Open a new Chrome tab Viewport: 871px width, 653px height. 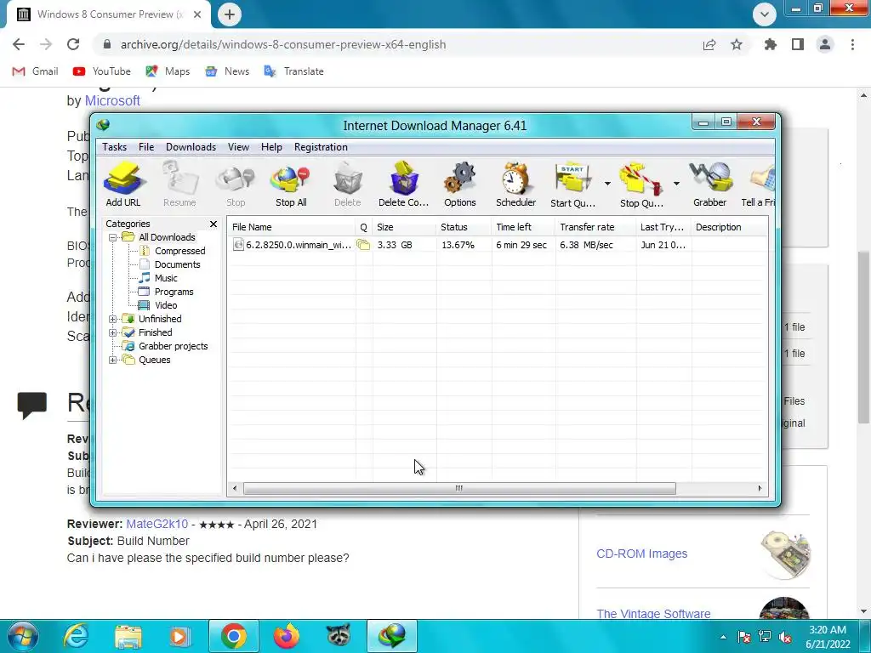pyautogui.click(x=230, y=14)
